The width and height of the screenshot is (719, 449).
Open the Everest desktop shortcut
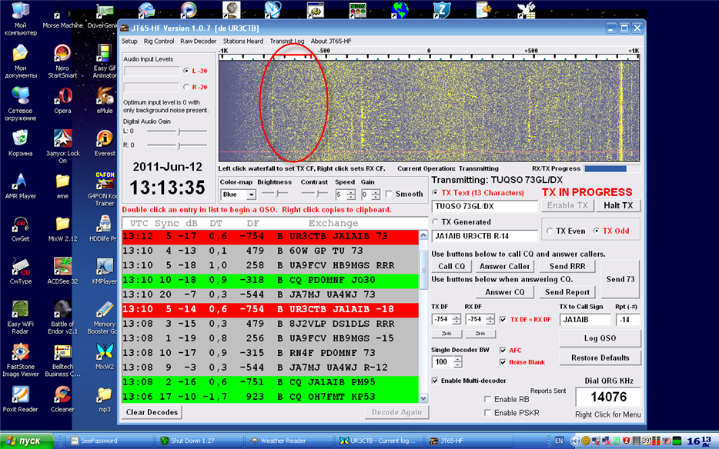click(105, 143)
